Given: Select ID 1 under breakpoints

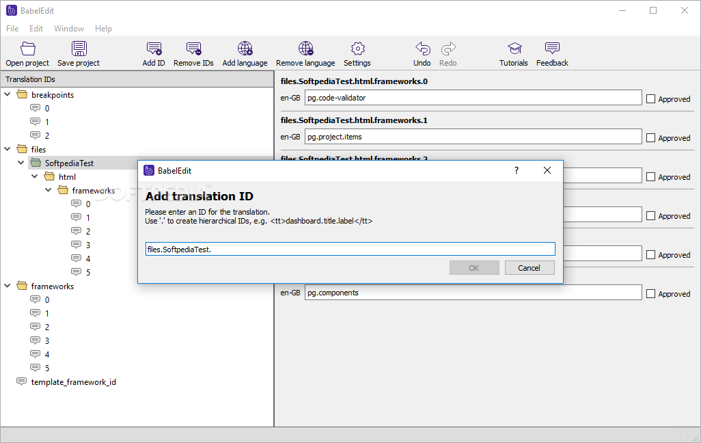Looking at the screenshot, I should 47,122.
